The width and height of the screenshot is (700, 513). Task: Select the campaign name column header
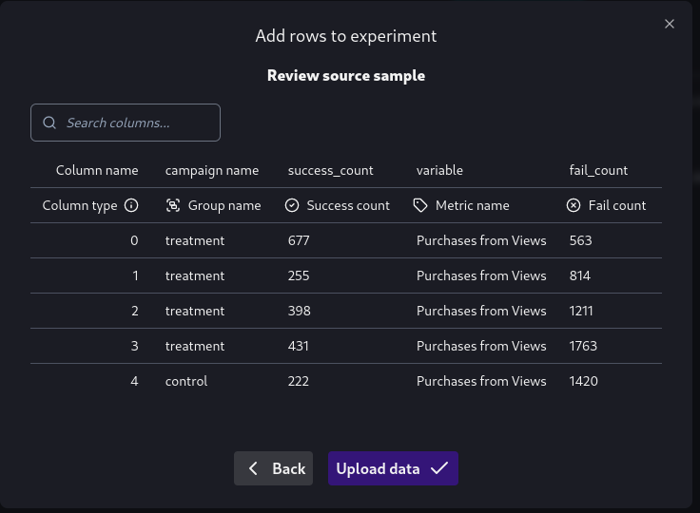[x=212, y=170]
